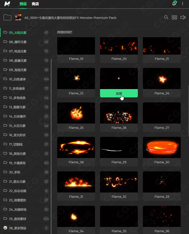Image resolution: width=189 pixels, height=234 pixels.
Task: Open the 23_背景图形 category
Action: point(25,200)
